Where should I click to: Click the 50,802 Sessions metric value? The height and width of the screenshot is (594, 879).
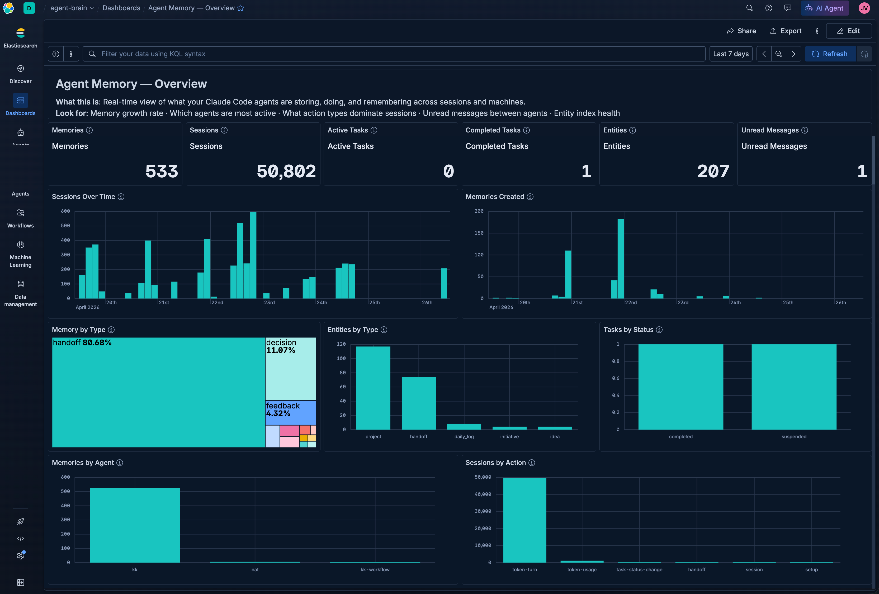[x=286, y=171]
